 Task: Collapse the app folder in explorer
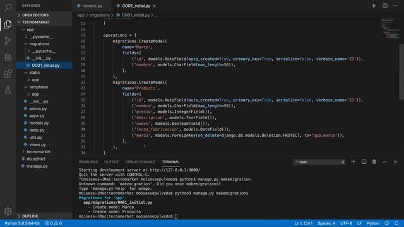click(44, 30)
